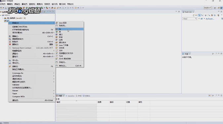Select 属性(R) Alt+Enter in the context menu
Viewport: 223px width, 124px height.
click(x=32, y=100)
